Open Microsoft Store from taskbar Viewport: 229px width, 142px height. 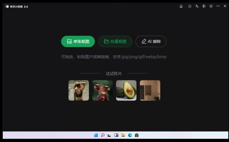137,135
